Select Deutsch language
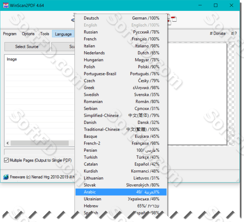 pos(121,18)
